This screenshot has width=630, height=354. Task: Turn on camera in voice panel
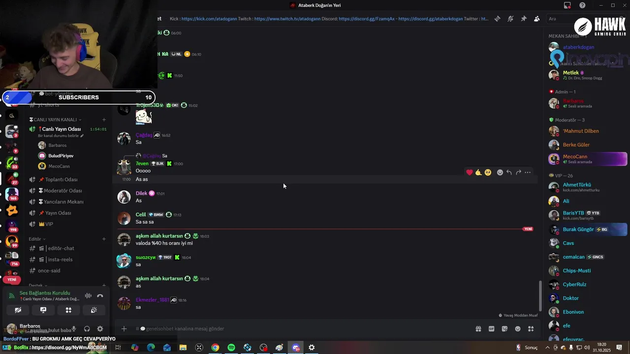point(18,310)
